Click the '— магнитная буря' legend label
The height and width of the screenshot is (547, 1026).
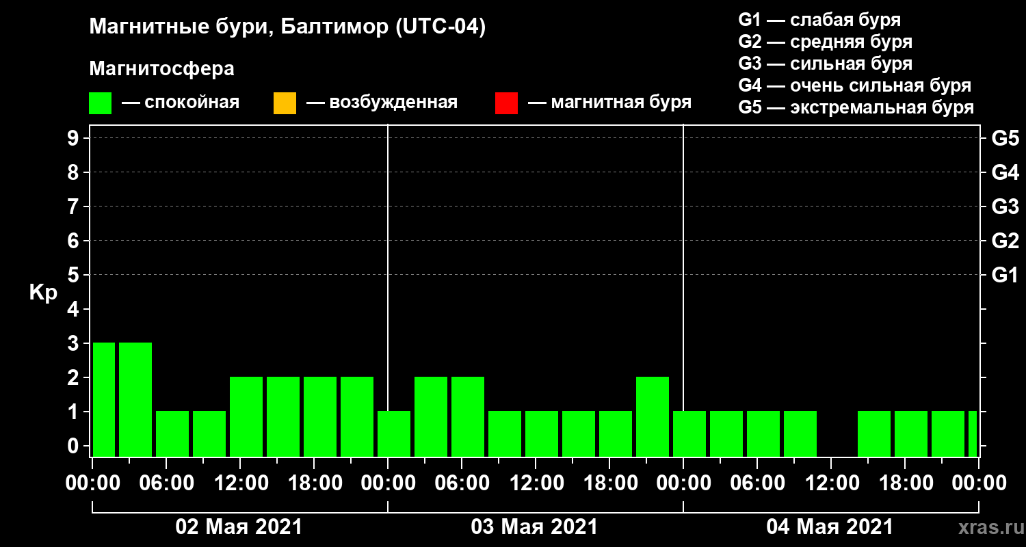point(609,103)
